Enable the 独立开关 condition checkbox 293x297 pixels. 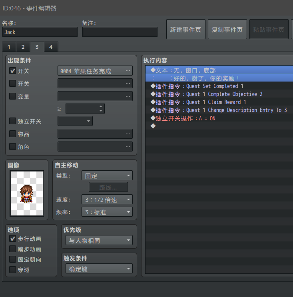click(x=13, y=121)
